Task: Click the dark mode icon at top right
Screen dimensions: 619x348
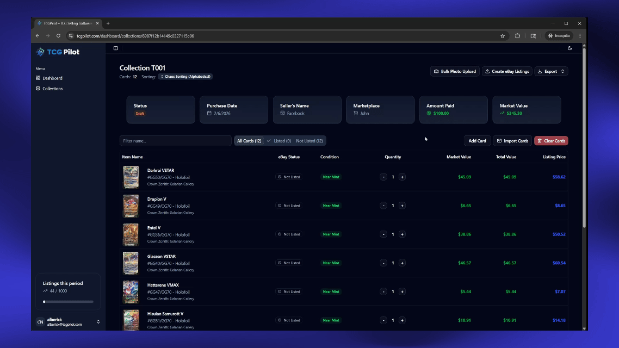Action: coord(570,48)
